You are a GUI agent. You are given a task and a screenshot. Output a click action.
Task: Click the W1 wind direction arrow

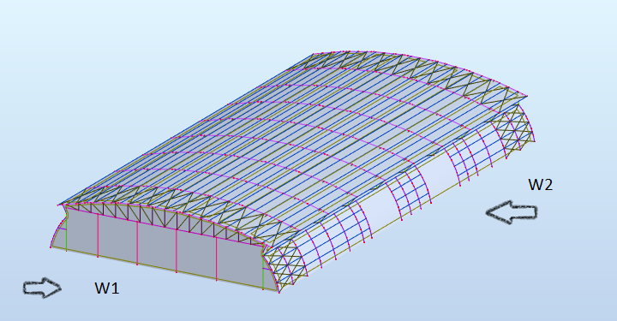pyautogui.click(x=43, y=288)
